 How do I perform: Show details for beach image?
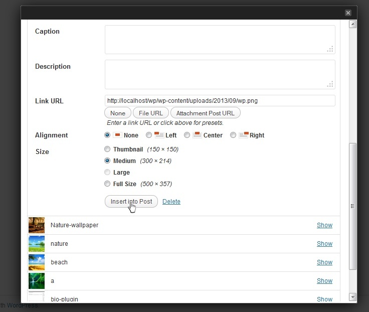(x=324, y=262)
